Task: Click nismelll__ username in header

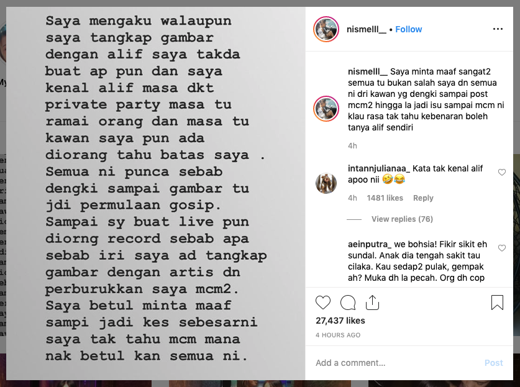Action: tap(367, 29)
